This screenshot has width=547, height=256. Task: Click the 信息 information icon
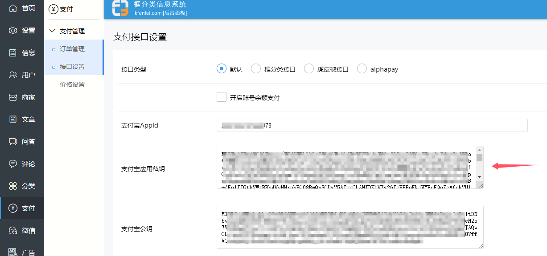[13, 53]
